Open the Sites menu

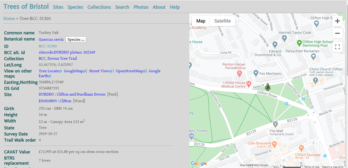click(58, 7)
